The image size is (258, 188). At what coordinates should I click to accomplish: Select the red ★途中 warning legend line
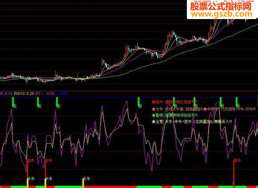pos(175,102)
